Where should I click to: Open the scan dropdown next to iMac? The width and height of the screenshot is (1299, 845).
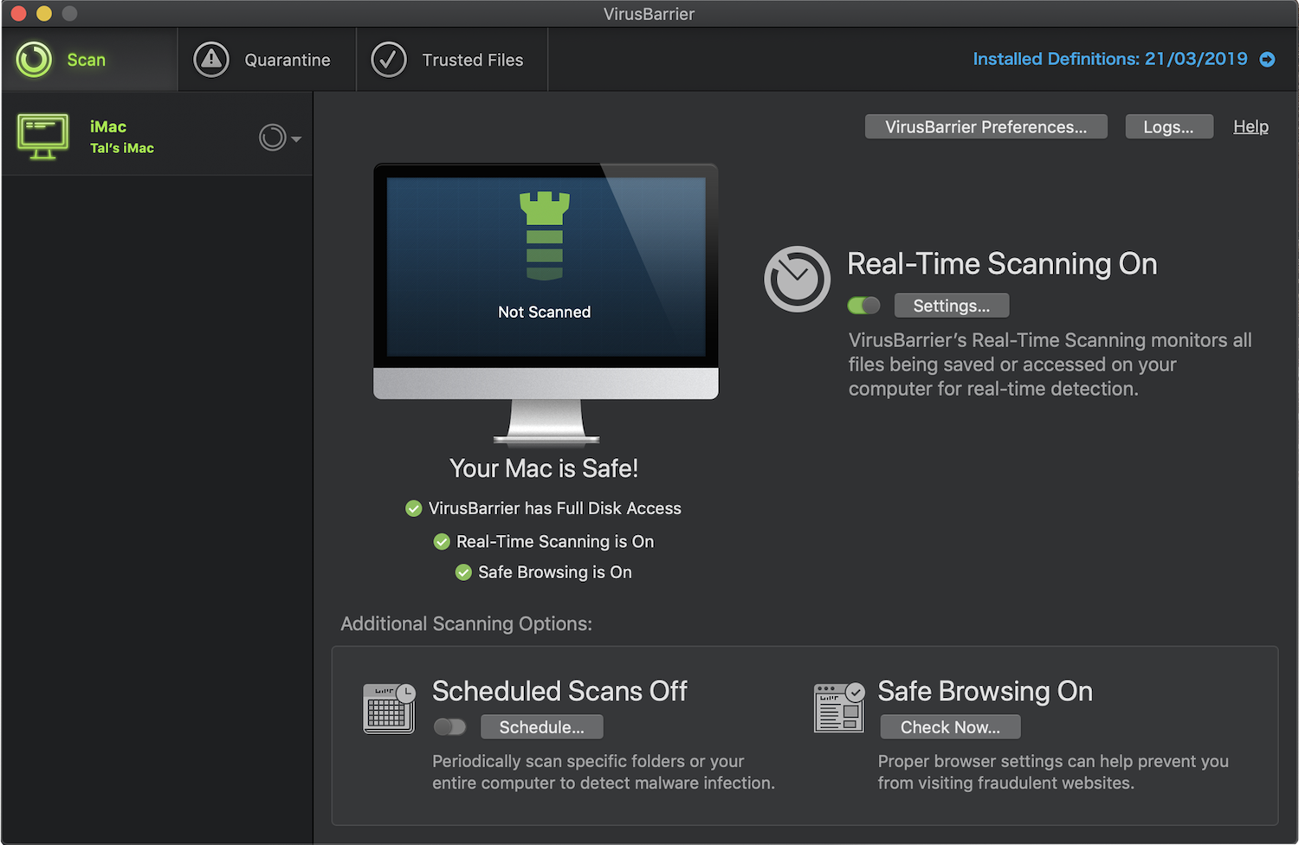[x=280, y=138]
